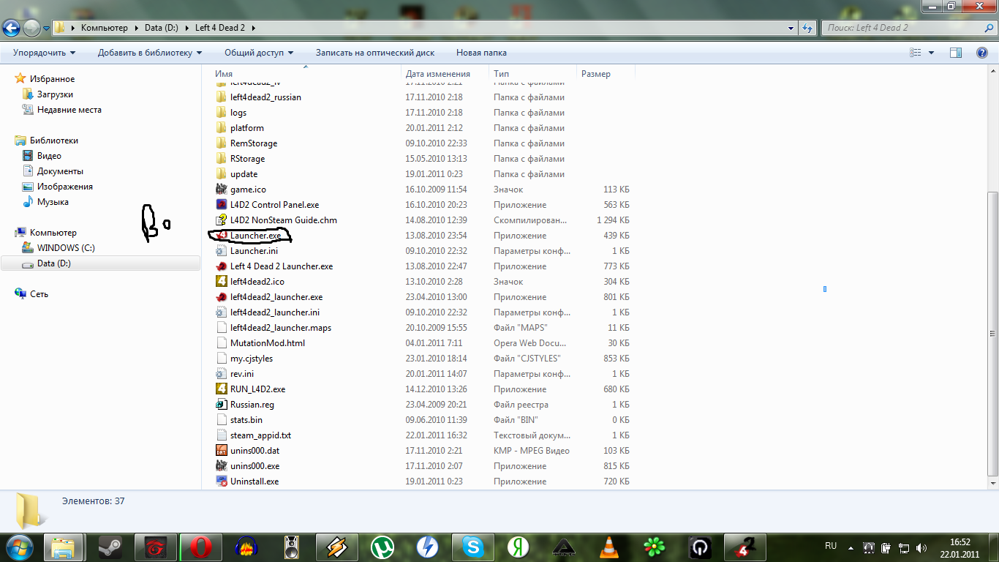Open Opera browser from the taskbar
The width and height of the screenshot is (999, 562).
coord(202,547)
